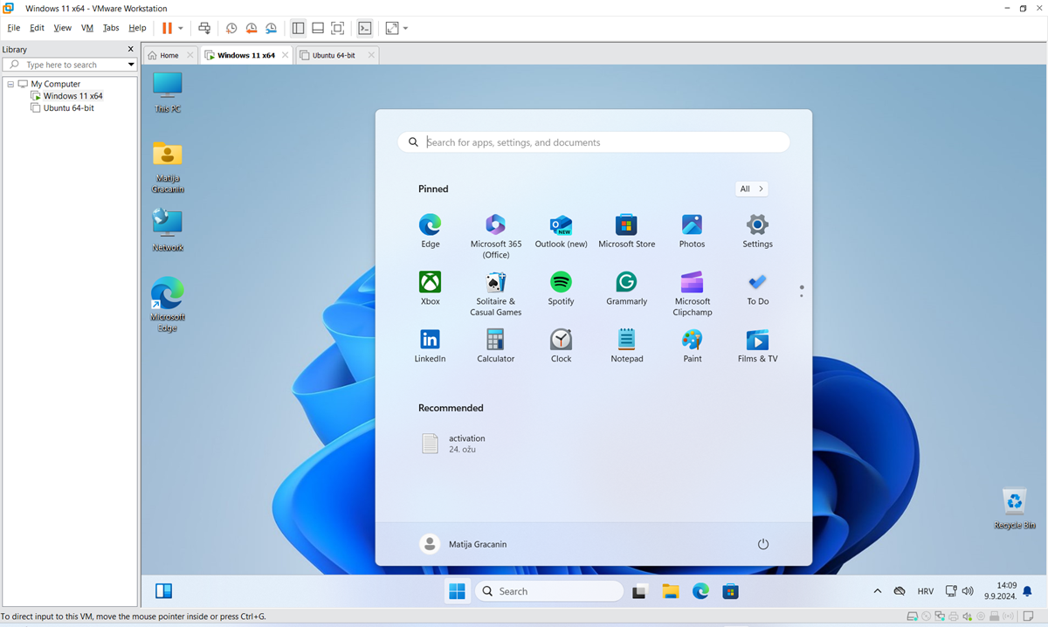Switch to the Home tab
This screenshot has width=1048, height=627.
(169, 55)
